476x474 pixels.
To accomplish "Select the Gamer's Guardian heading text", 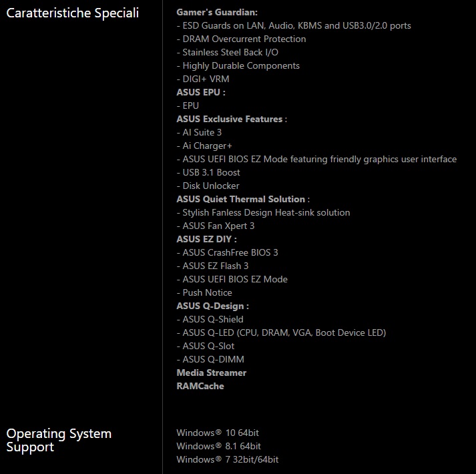I will pos(217,12).
